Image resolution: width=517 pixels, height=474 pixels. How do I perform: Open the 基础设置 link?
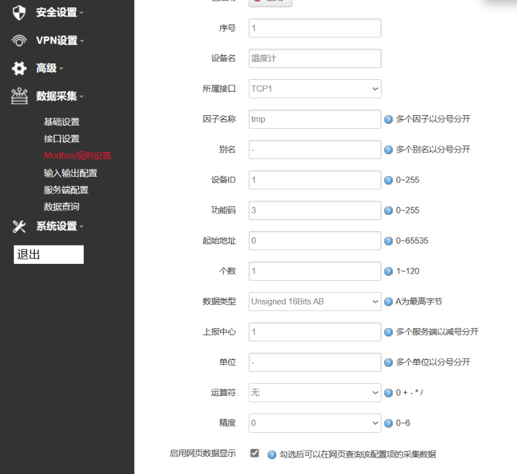pyautogui.click(x=62, y=122)
